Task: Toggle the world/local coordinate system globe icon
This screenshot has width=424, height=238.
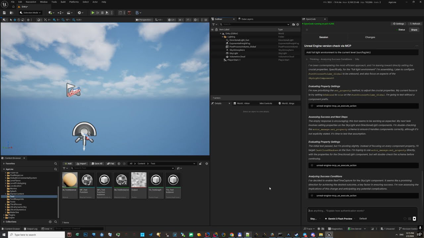Action: pyautogui.click(x=28, y=20)
